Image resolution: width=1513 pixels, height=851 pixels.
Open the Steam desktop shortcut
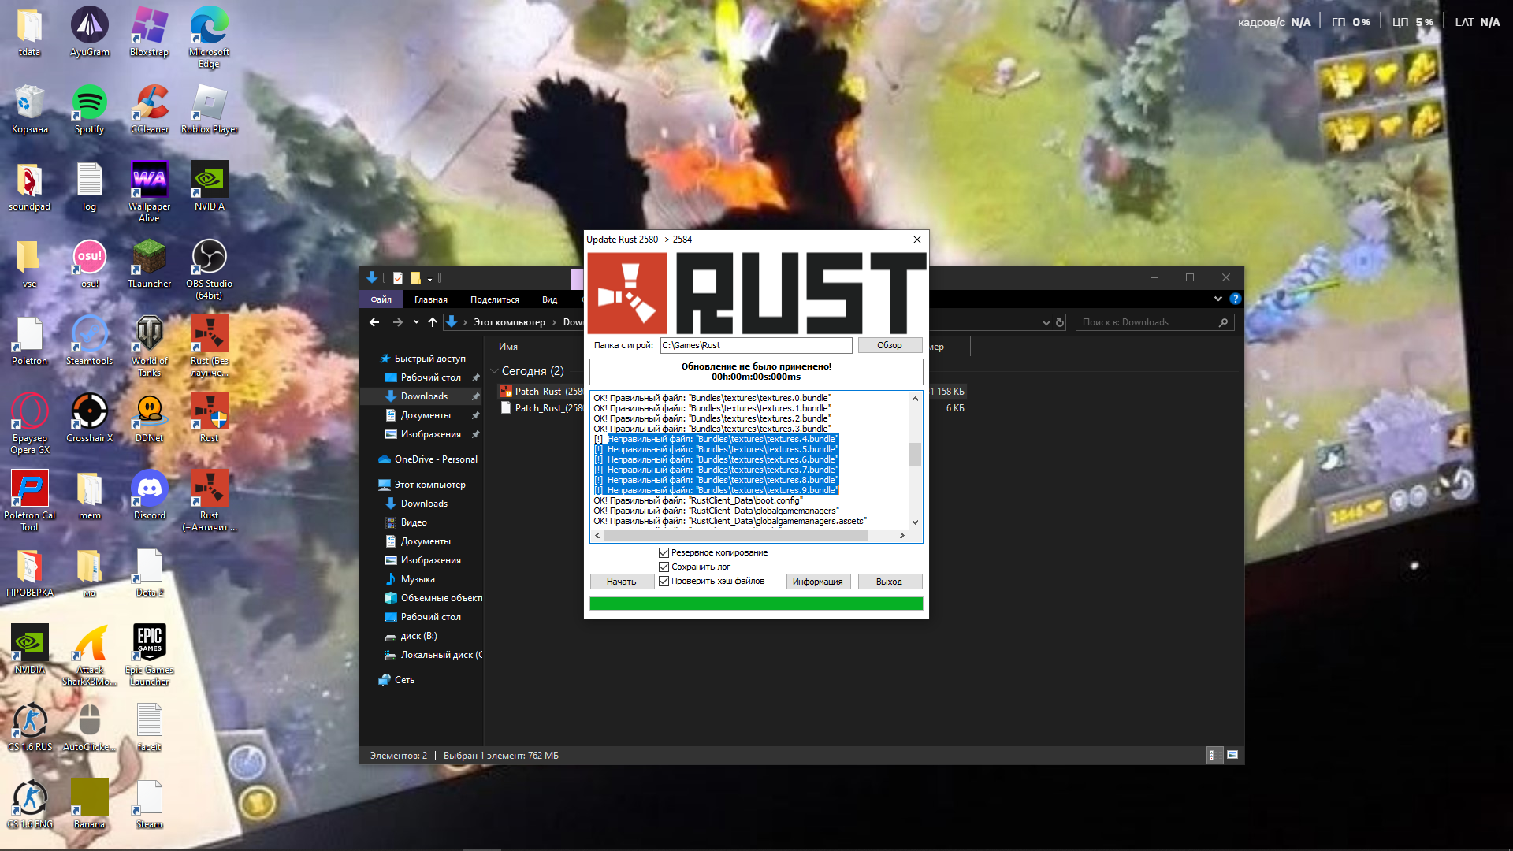point(149,798)
